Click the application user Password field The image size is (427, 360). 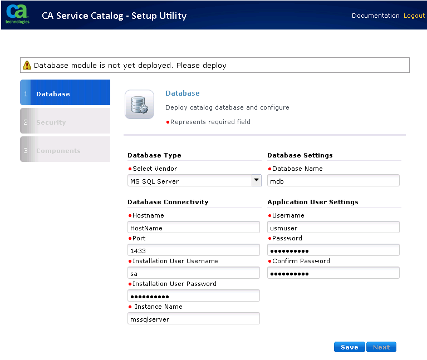333,250
